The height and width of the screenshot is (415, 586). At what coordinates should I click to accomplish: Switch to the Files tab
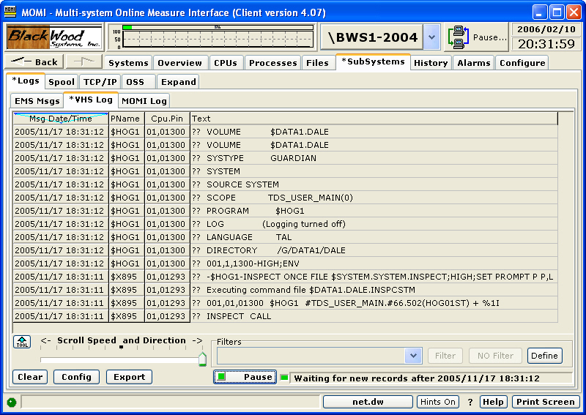coord(317,63)
